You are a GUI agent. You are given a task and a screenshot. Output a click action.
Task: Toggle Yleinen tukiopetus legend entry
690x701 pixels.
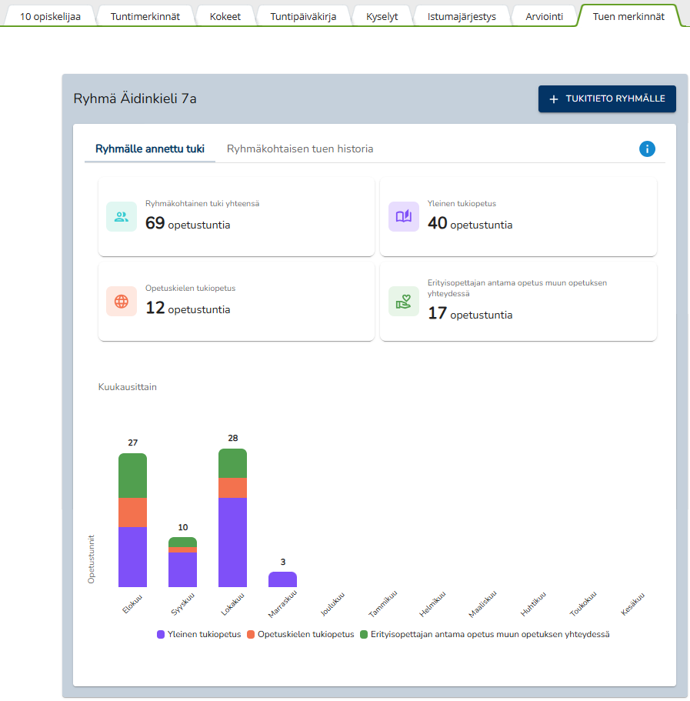click(x=199, y=635)
